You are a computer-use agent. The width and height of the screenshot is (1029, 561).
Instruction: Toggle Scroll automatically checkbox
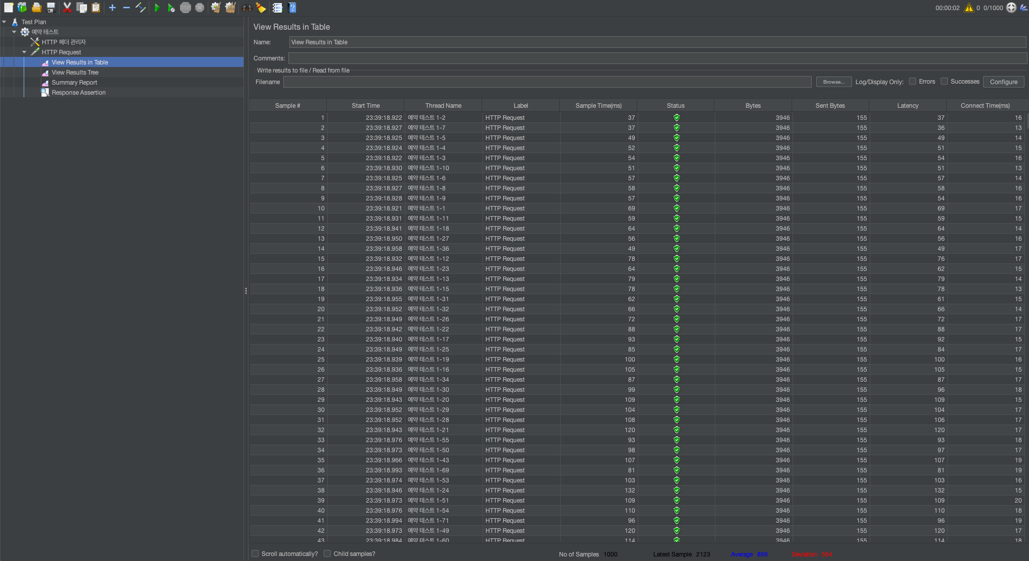tap(256, 553)
